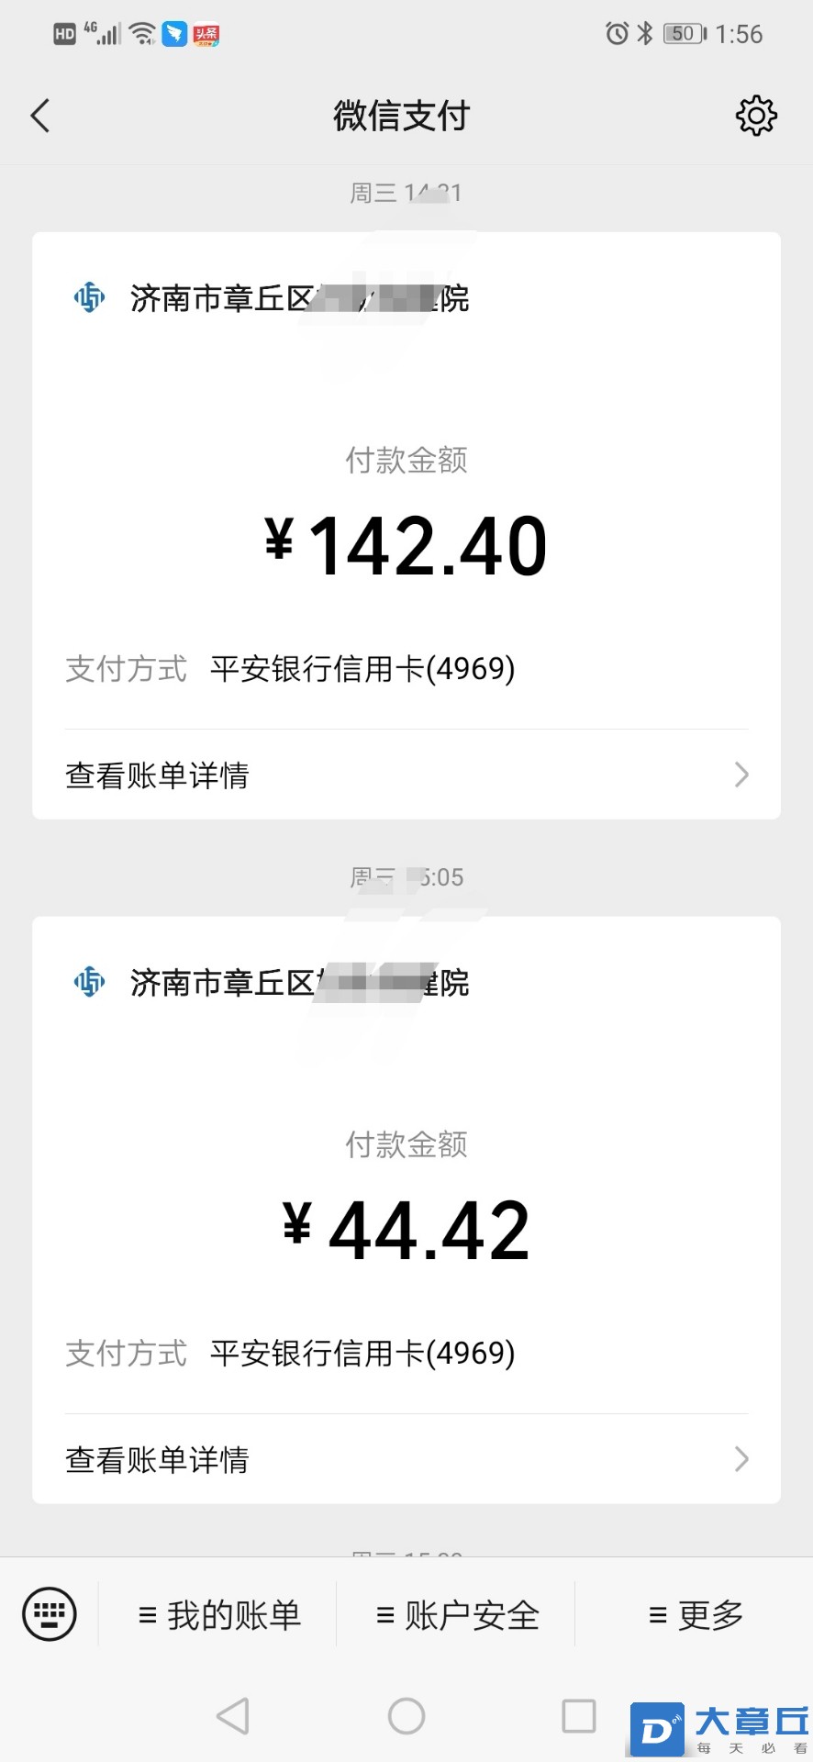Open 我的账单 menu
Screen dimensions: 813x1762
pyautogui.click(x=218, y=1614)
